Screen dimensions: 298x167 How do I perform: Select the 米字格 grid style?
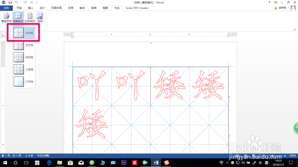click(x=24, y=33)
